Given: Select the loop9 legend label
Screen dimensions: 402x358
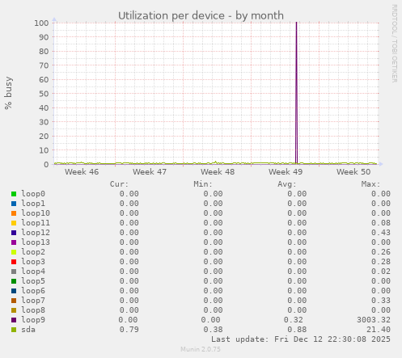Looking at the screenshot, I should (33, 320).
